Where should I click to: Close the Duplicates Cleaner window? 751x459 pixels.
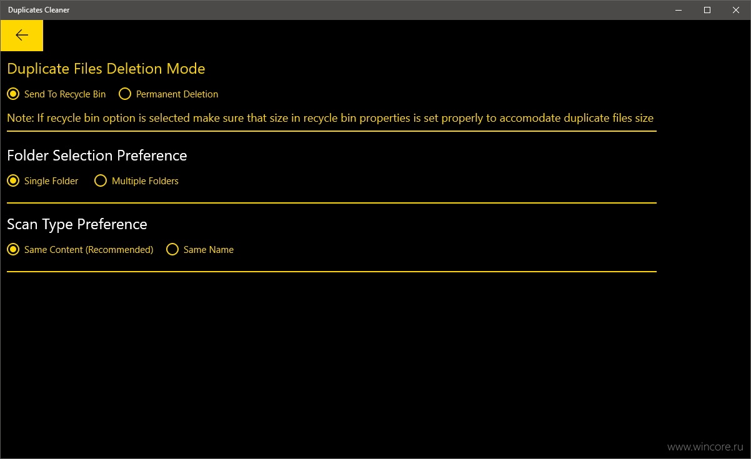pyautogui.click(x=736, y=10)
